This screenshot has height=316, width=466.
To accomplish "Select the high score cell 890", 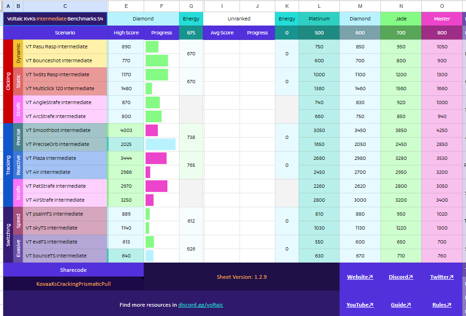I will click(126, 46).
